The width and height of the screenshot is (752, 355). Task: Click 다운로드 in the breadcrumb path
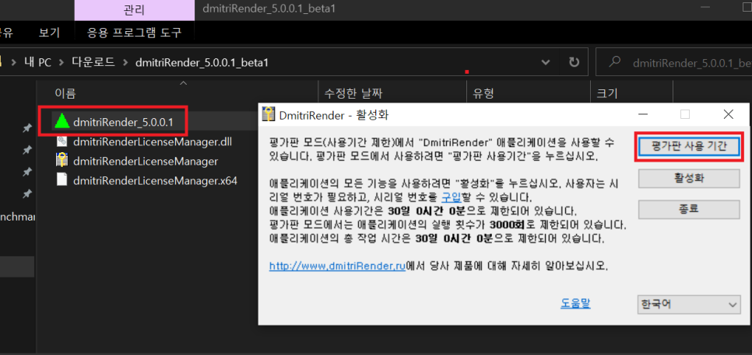click(93, 62)
